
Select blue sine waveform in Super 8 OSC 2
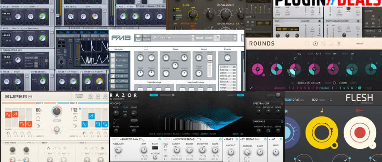(85, 124)
